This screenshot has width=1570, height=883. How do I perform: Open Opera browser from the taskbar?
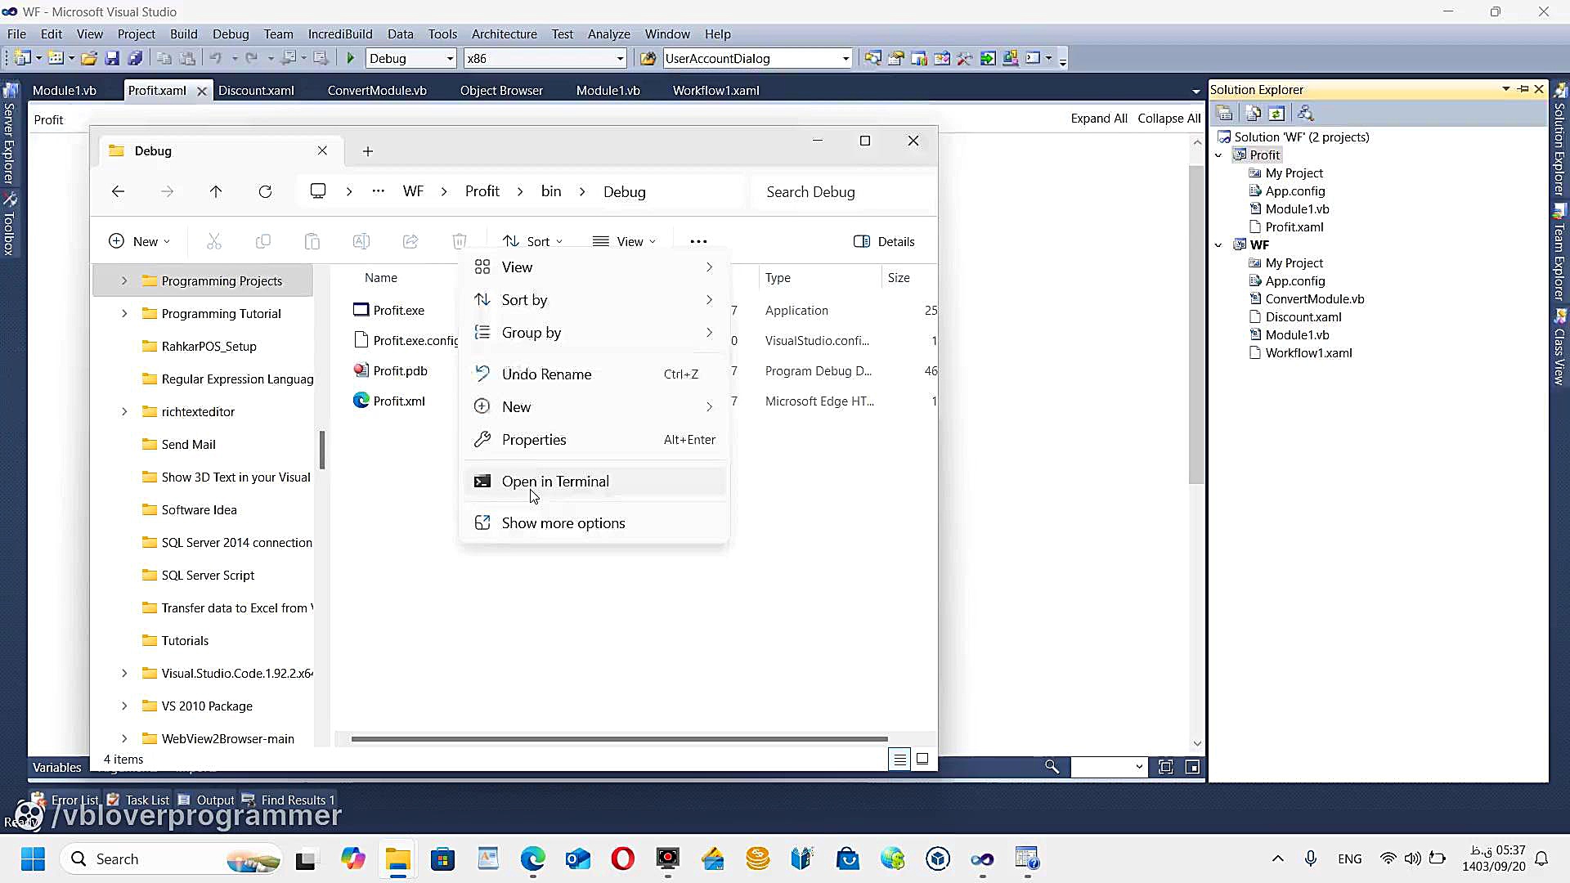click(623, 858)
